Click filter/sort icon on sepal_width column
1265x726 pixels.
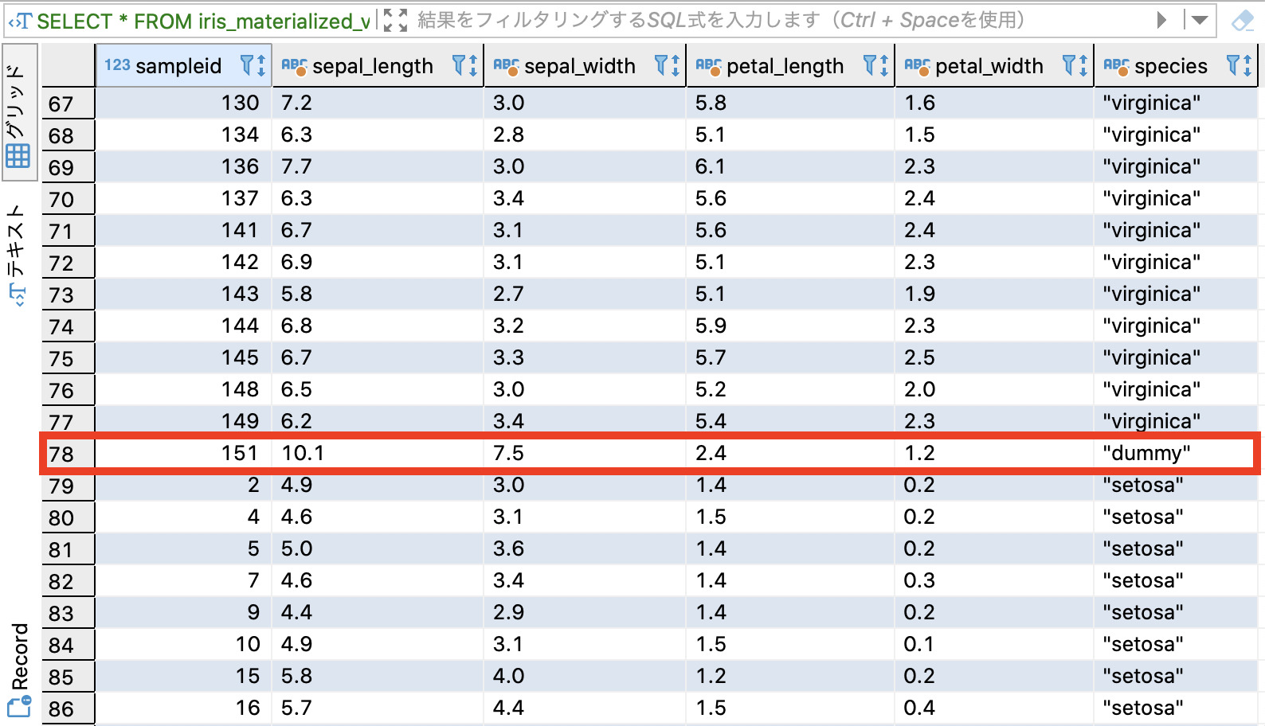pyautogui.click(x=667, y=65)
